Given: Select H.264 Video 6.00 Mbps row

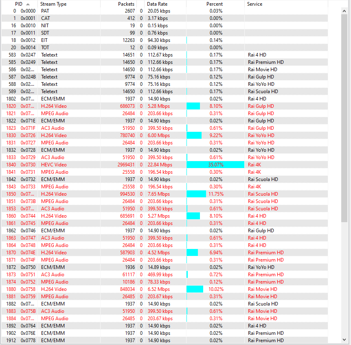Looking at the screenshot, I should 165,135.
